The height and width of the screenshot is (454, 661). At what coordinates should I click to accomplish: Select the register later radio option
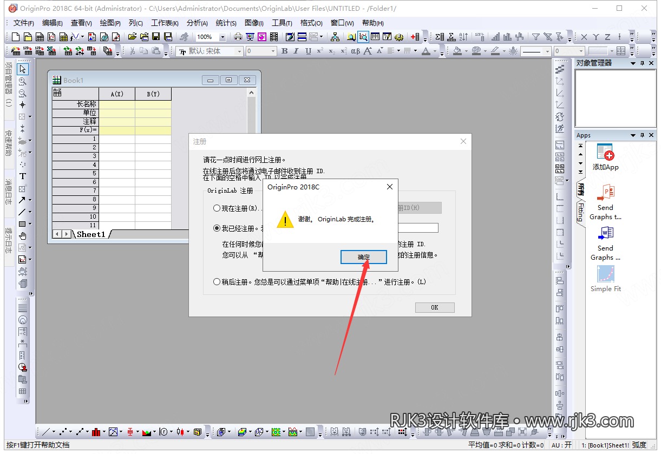pos(217,282)
